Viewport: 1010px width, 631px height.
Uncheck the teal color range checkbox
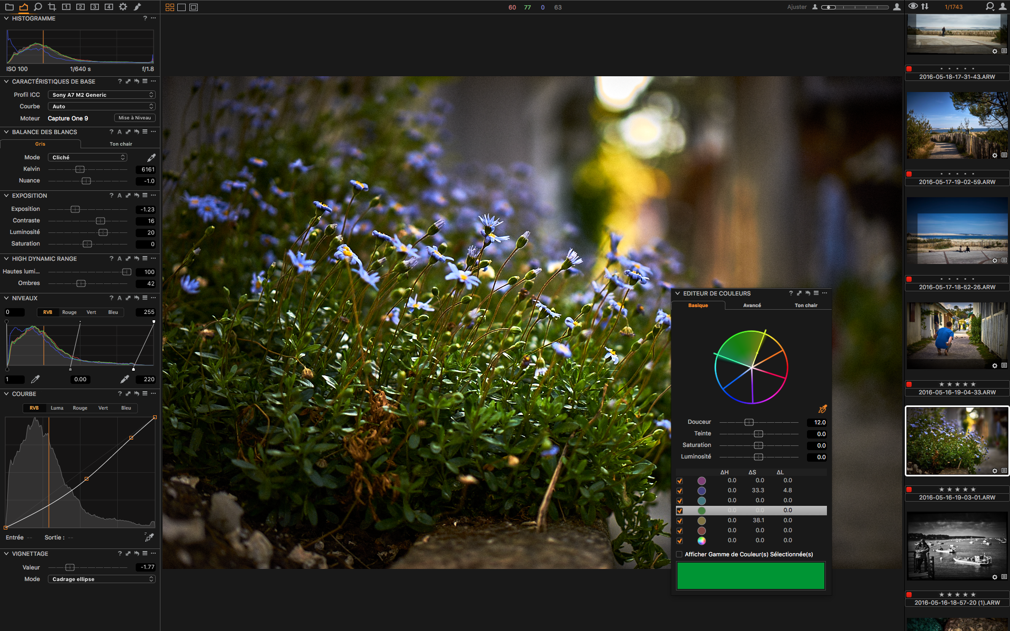(680, 501)
